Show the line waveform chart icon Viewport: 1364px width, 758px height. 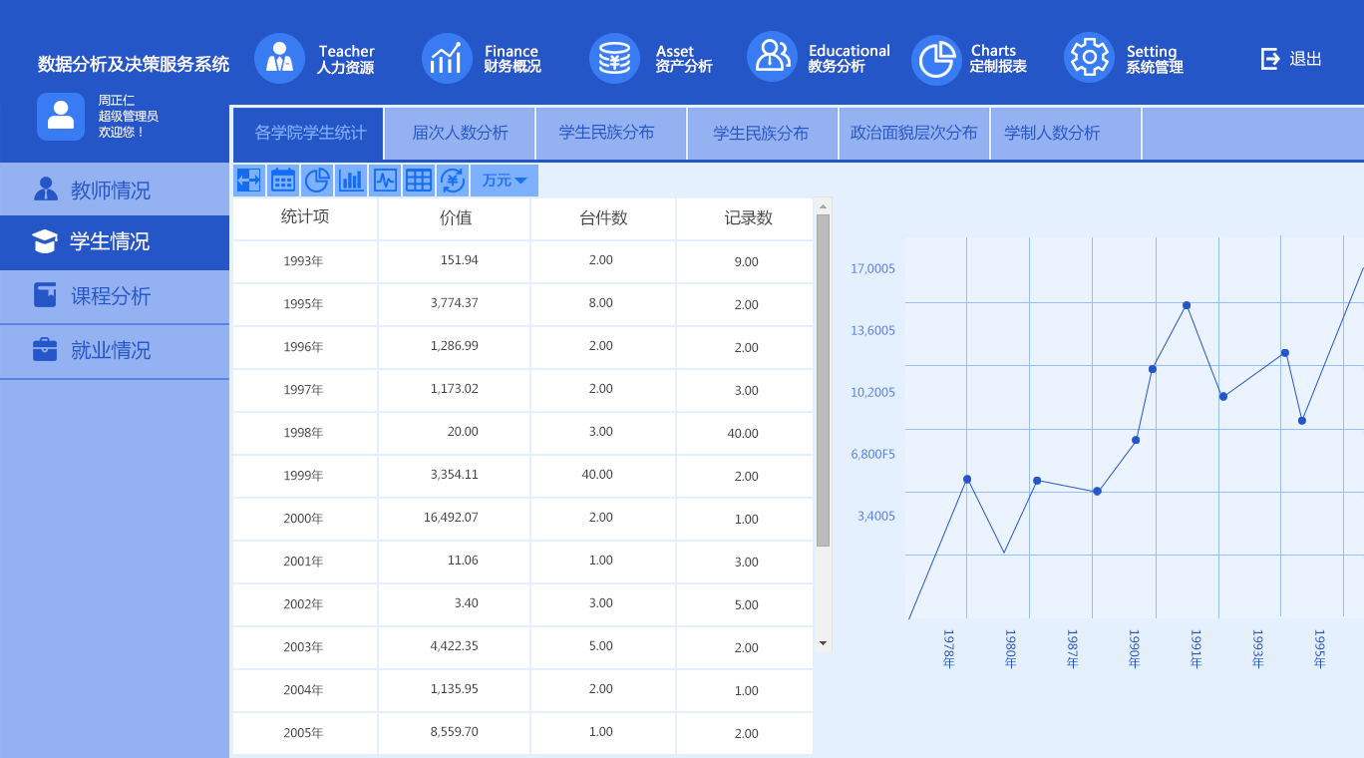385,181
